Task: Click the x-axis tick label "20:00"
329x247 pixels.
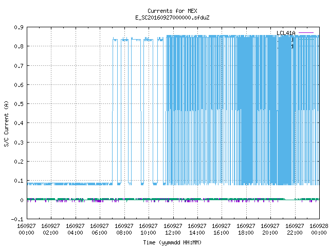Action: 270,233
